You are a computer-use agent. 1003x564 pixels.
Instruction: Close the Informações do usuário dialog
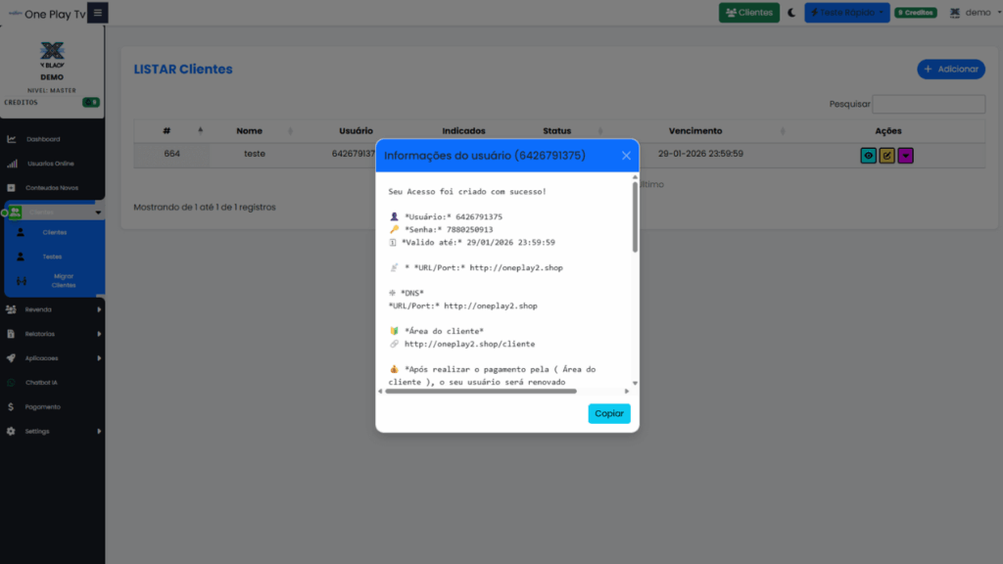click(626, 156)
